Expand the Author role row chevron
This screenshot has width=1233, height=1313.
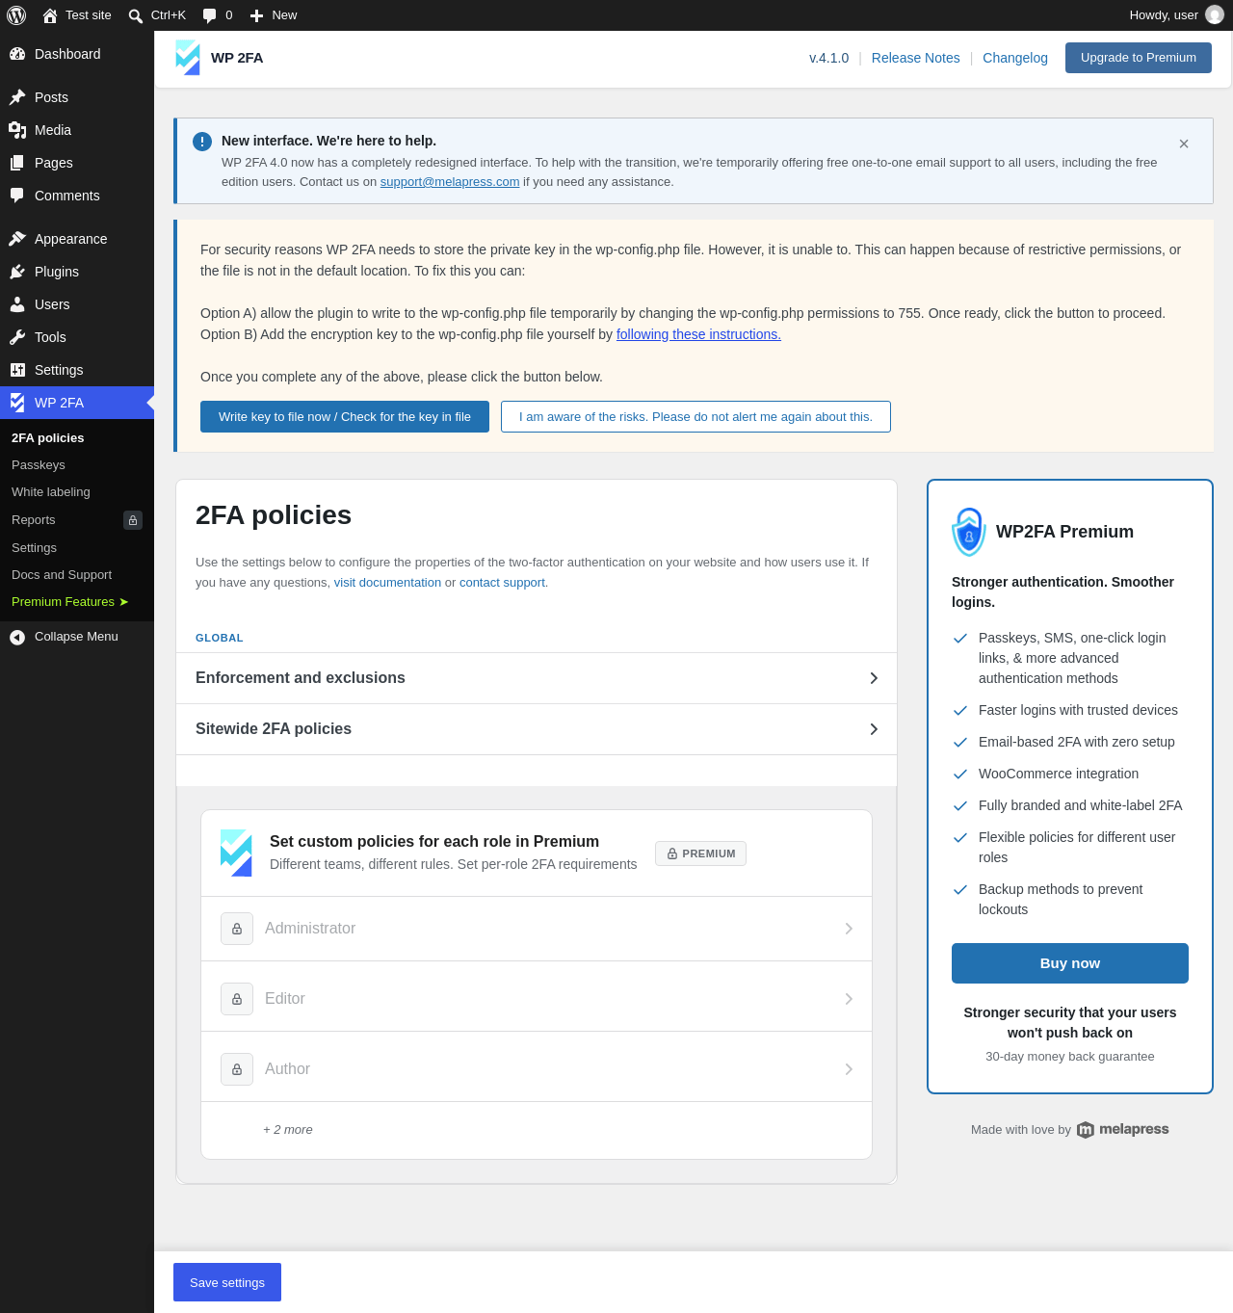click(849, 1069)
